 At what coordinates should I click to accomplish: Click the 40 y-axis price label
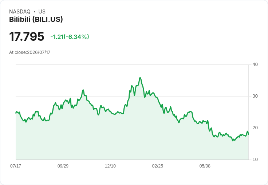255,64
